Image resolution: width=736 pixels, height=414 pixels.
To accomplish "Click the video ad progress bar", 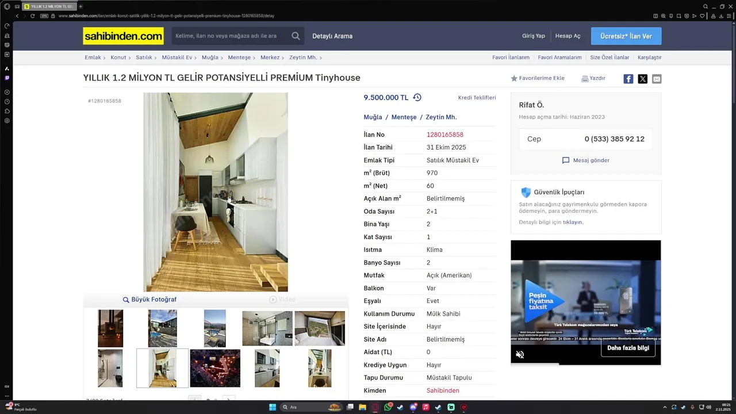I will pyautogui.click(x=585, y=364).
